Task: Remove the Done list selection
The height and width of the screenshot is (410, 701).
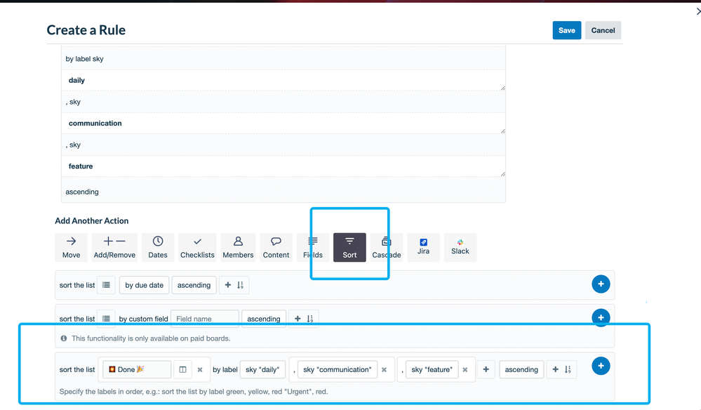Action: [200, 370]
